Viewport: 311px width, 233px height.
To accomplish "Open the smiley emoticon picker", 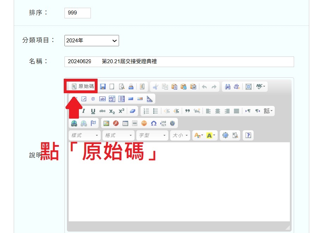I will click(x=144, y=124).
